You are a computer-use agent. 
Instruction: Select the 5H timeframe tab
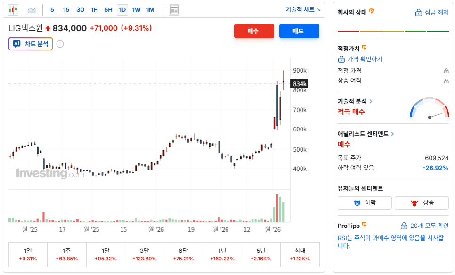coord(109,9)
